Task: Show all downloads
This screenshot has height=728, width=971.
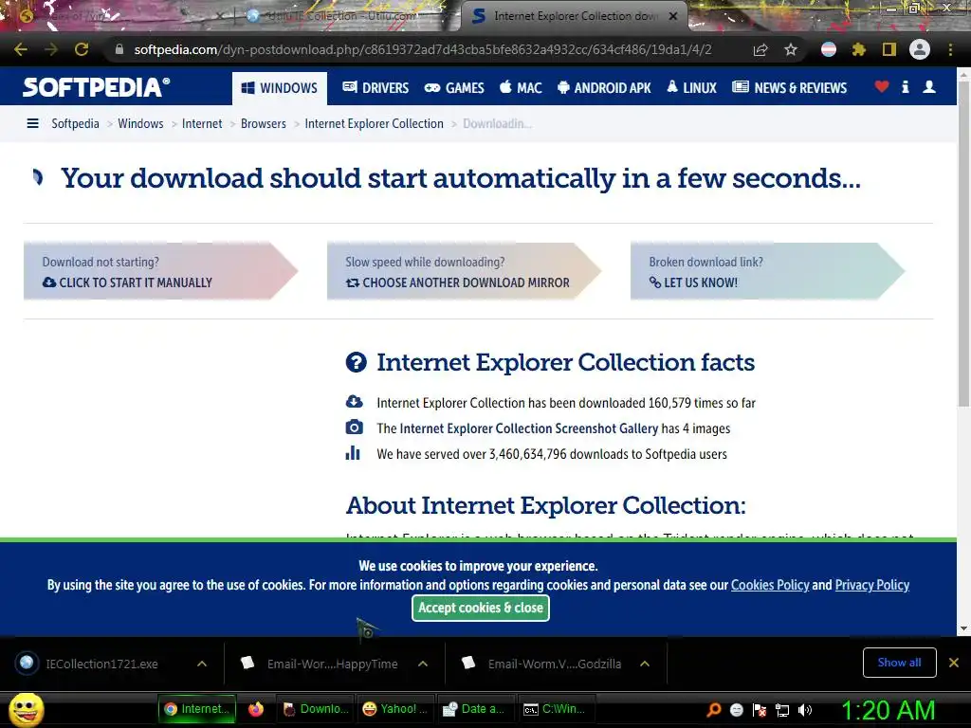Action: (x=899, y=663)
